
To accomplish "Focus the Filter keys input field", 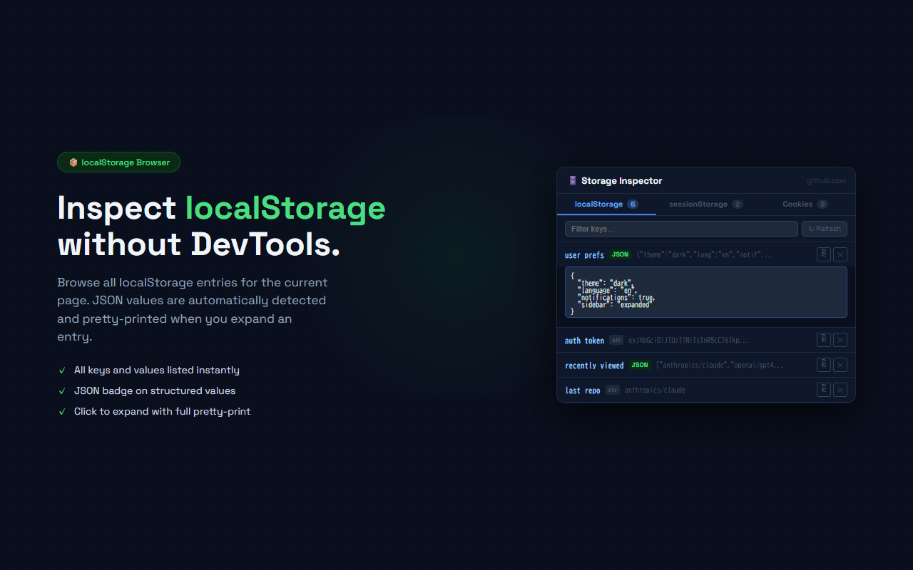I will click(681, 229).
